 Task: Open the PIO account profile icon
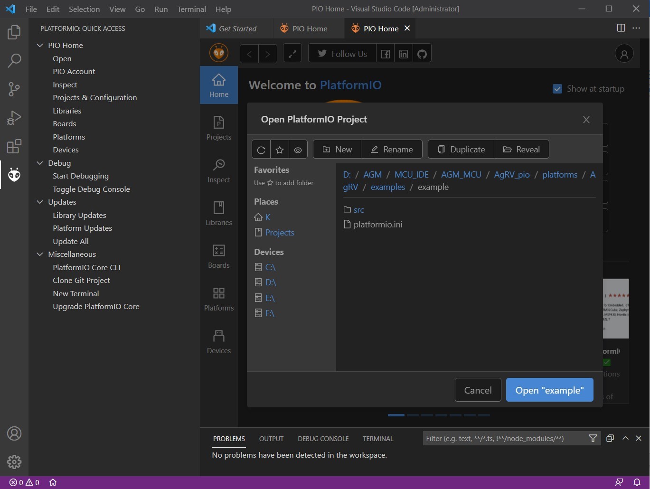tap(624, 54)
